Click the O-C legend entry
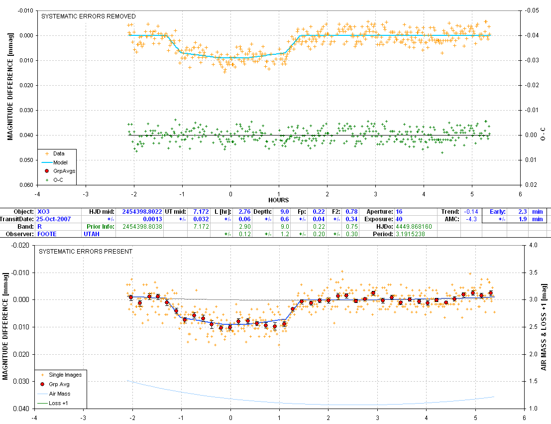551x424 pixels. [x=54, y=180]
